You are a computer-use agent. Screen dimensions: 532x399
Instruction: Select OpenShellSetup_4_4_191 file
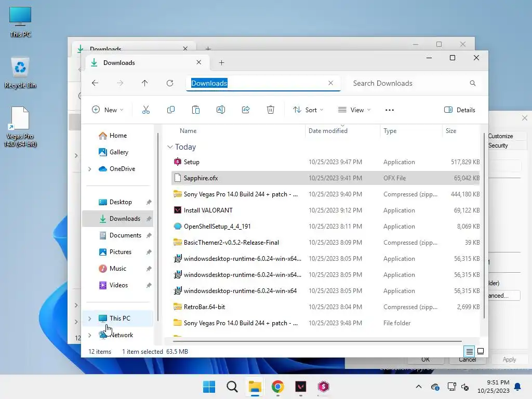click(x=217, y=227)
